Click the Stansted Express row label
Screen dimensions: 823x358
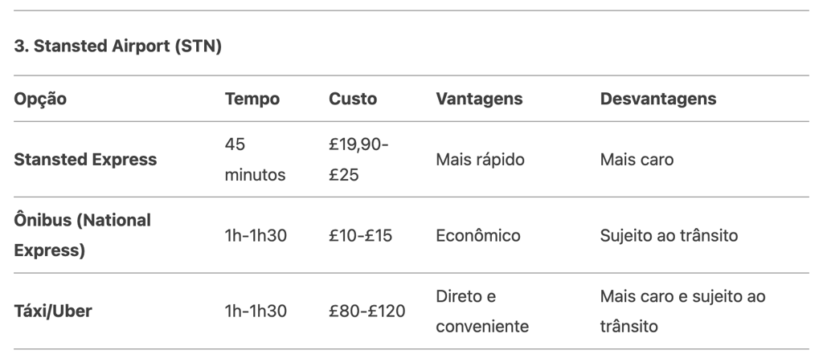point(85,160)
